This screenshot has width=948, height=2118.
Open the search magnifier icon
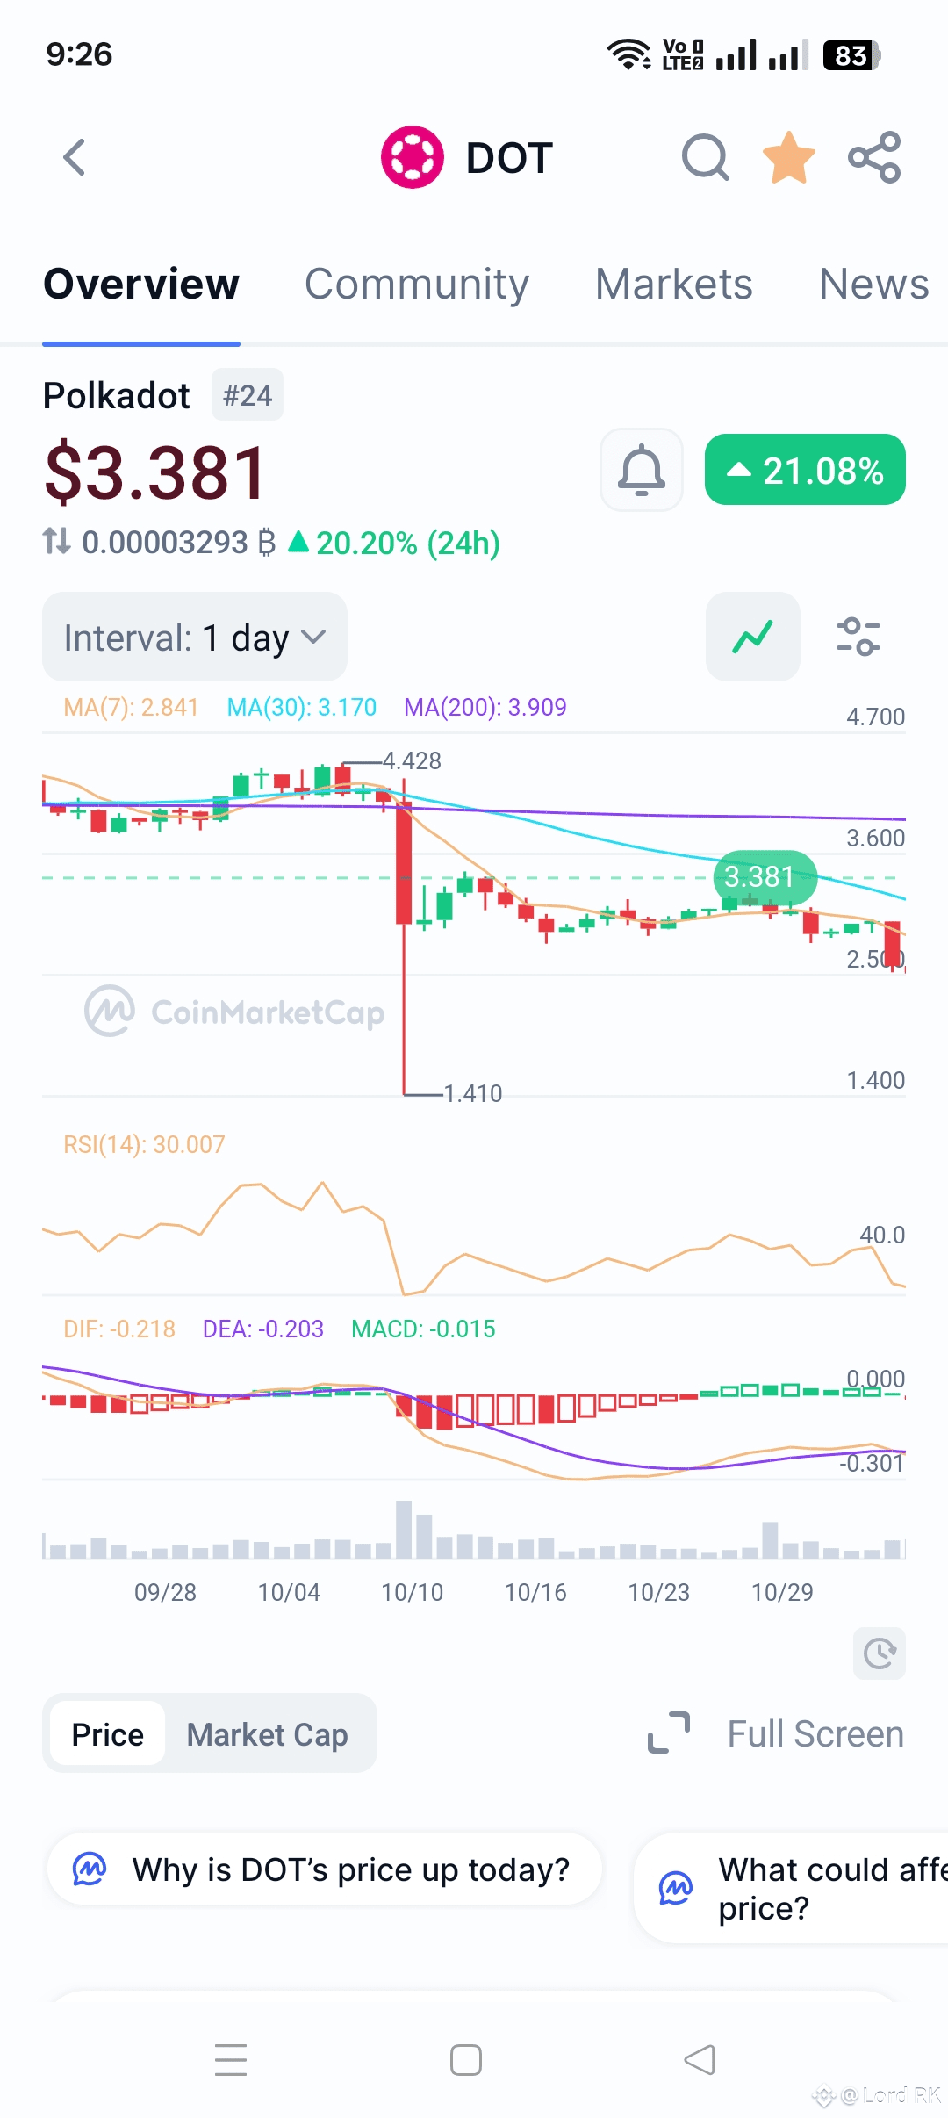click(705, 158)
